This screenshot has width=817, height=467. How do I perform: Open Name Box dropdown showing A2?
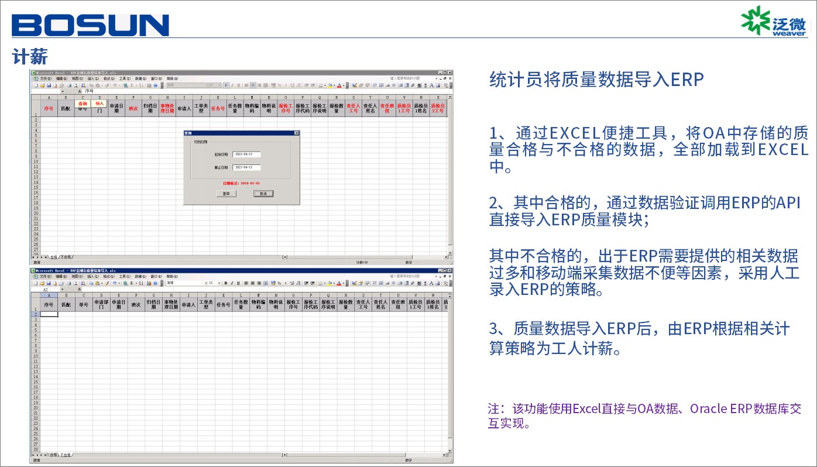coord(63,290)
